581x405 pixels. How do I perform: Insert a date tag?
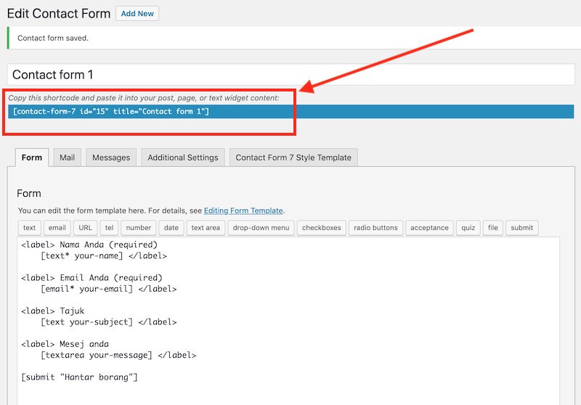tap(171, 228)
